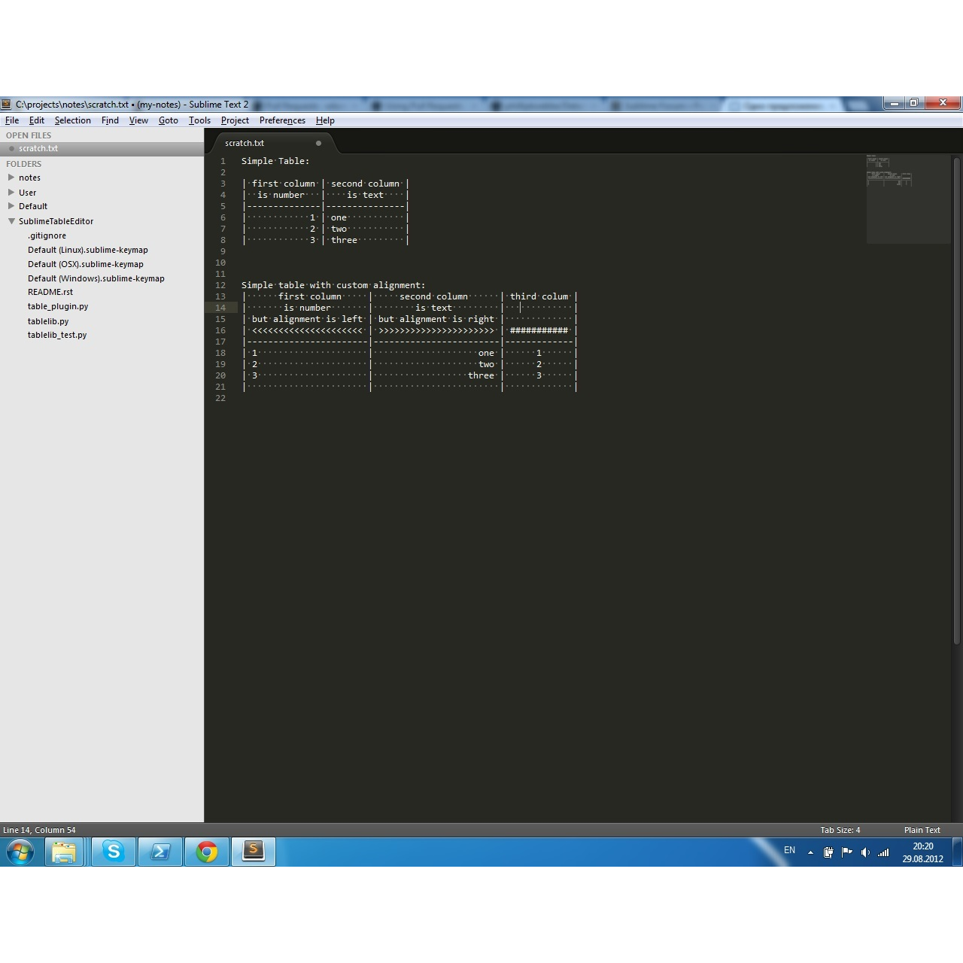Open Windows Start menu orb
963x963 pixels.
[x=20, y=852]
